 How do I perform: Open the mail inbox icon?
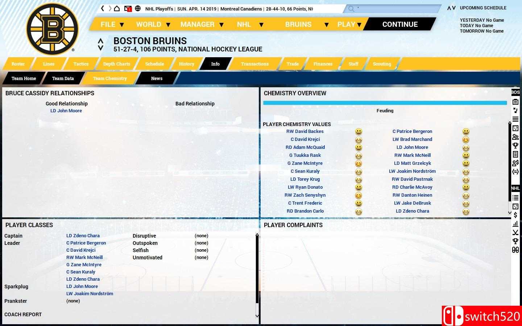128,8
